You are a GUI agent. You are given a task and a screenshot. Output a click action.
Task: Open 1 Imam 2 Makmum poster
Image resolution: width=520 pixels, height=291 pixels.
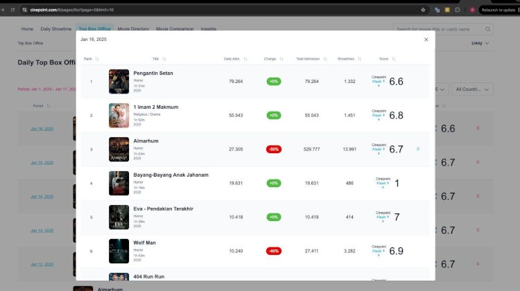(119, 115)
